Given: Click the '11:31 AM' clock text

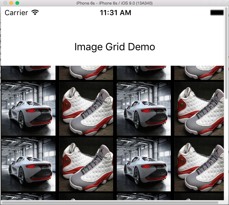Looking at the screenshot, I should [x=115, y=13].
